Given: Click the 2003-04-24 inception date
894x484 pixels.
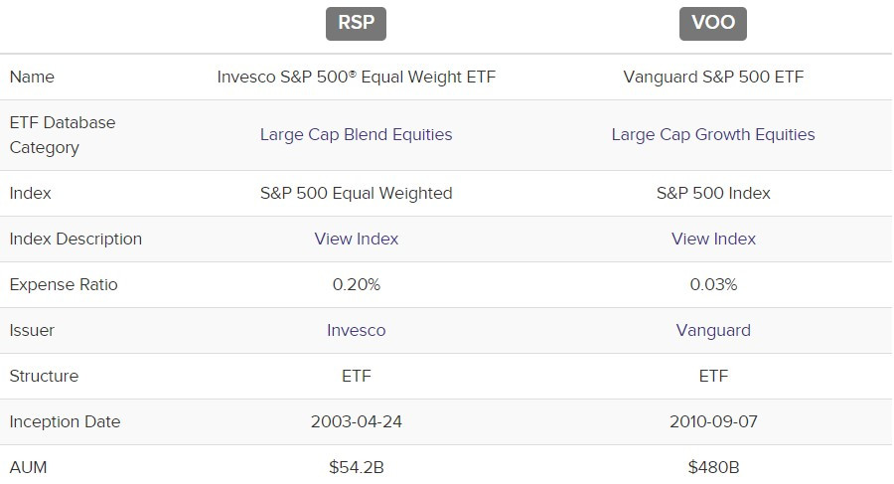Looking at the screenshot, I should coord(356,421).
